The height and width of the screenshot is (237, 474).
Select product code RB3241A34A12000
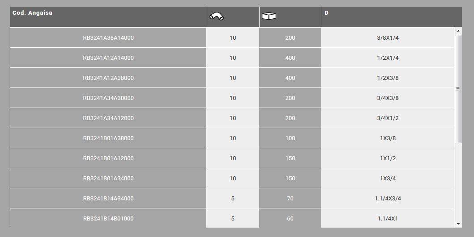coord(108,118)
